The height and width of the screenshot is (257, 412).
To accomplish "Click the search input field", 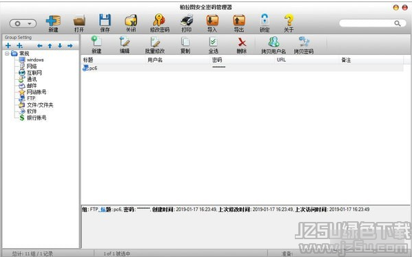I will [366, 23].
